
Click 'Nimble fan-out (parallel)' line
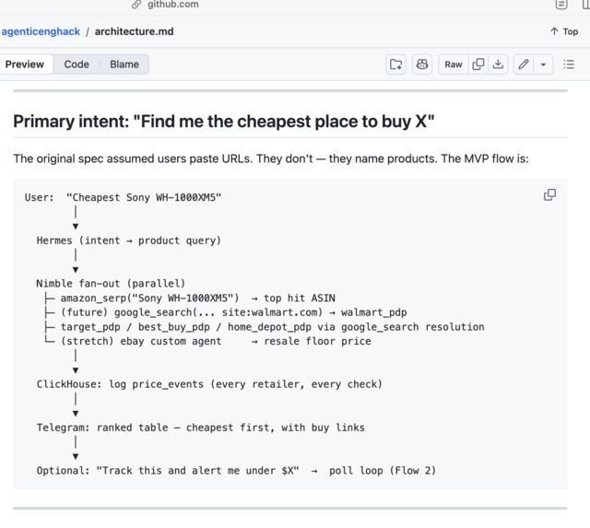pyautogui.click(x=111, y=284)
